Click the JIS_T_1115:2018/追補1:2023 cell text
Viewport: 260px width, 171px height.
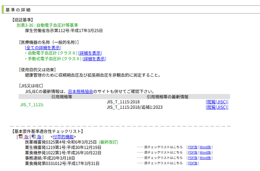[135, 107]
